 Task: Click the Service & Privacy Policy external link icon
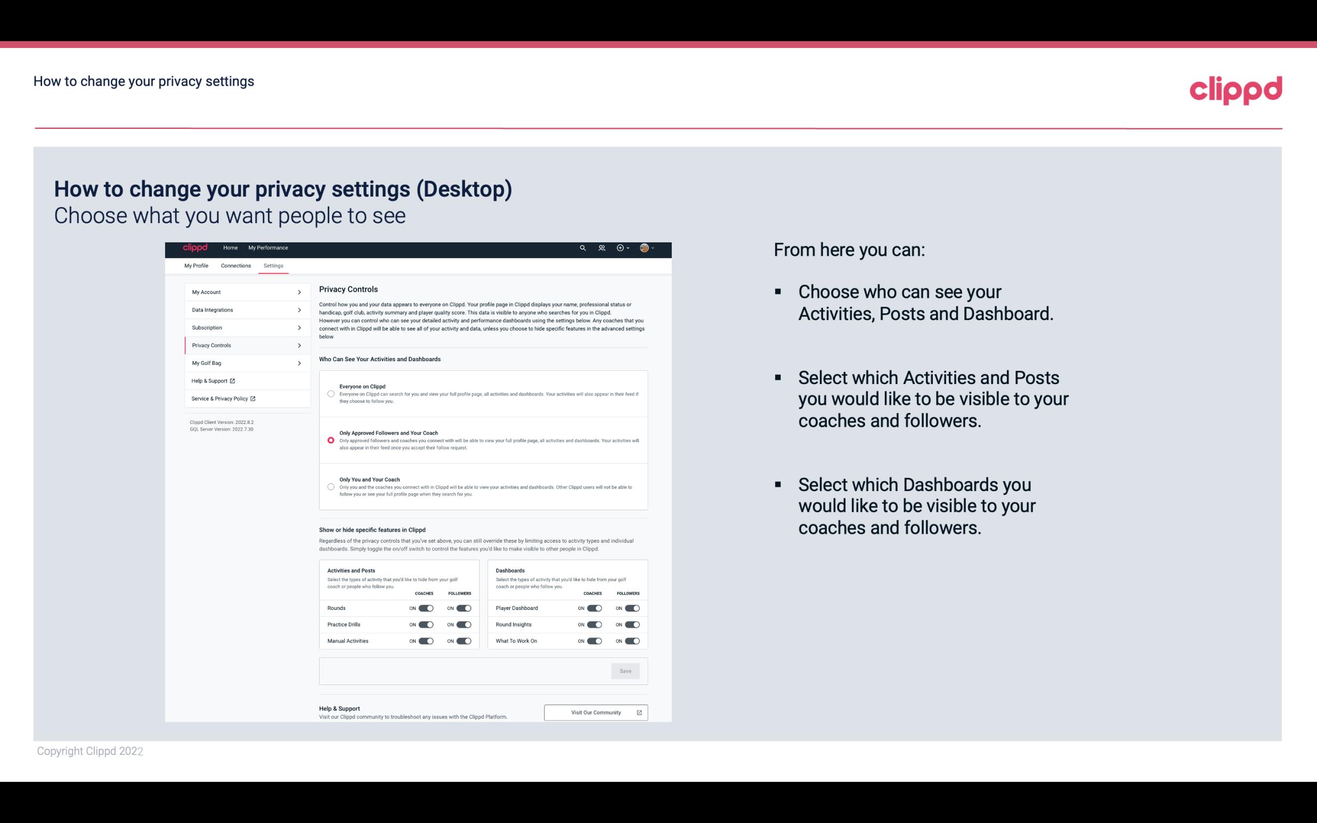(252, 398)
